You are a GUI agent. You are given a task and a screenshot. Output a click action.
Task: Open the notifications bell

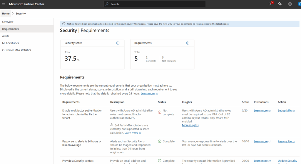click(x=270, y=4)
